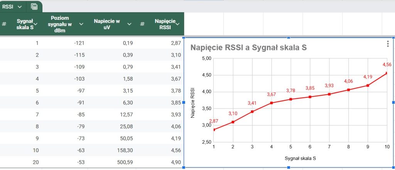
Task: Click the number type icon beside Napięcie RSSI
Action: [142, 24]
